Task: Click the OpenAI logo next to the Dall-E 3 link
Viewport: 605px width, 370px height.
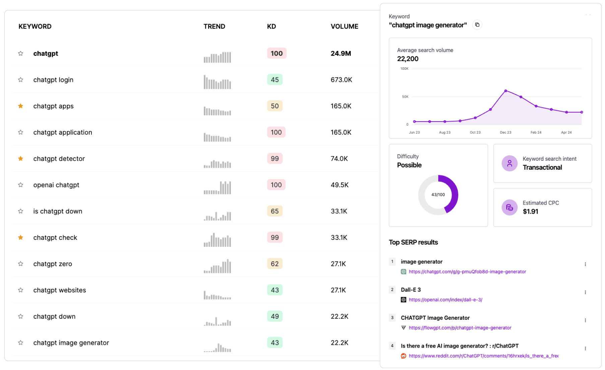Action: 403,300
